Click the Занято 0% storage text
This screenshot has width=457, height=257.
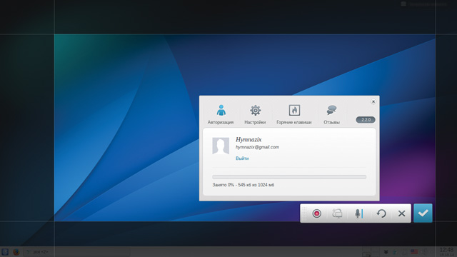[243, 185]
